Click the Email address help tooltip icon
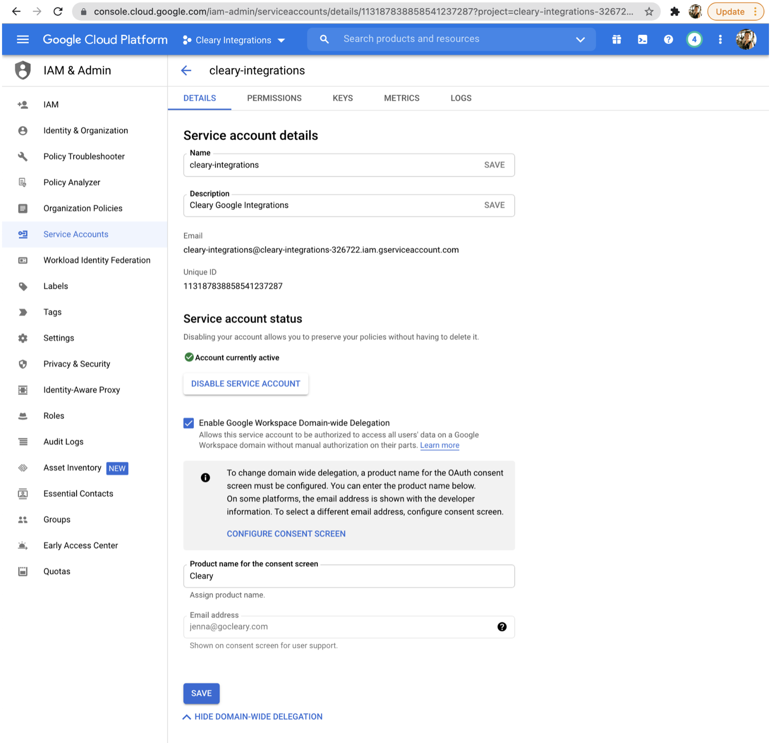This screenshot has height=743, width=770. click(502, 627)
